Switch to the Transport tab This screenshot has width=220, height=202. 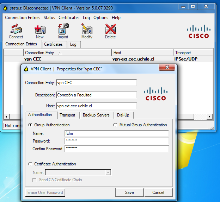(69, 115)
